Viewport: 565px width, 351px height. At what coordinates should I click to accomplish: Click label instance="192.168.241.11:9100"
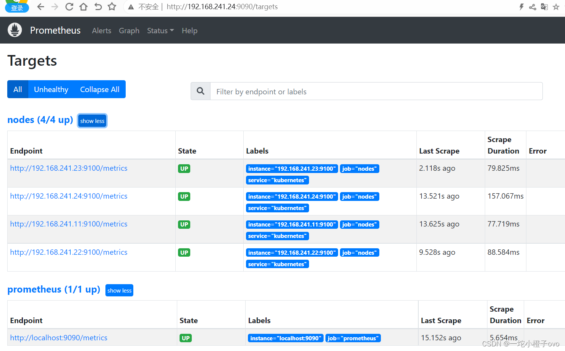click(292, 224)
